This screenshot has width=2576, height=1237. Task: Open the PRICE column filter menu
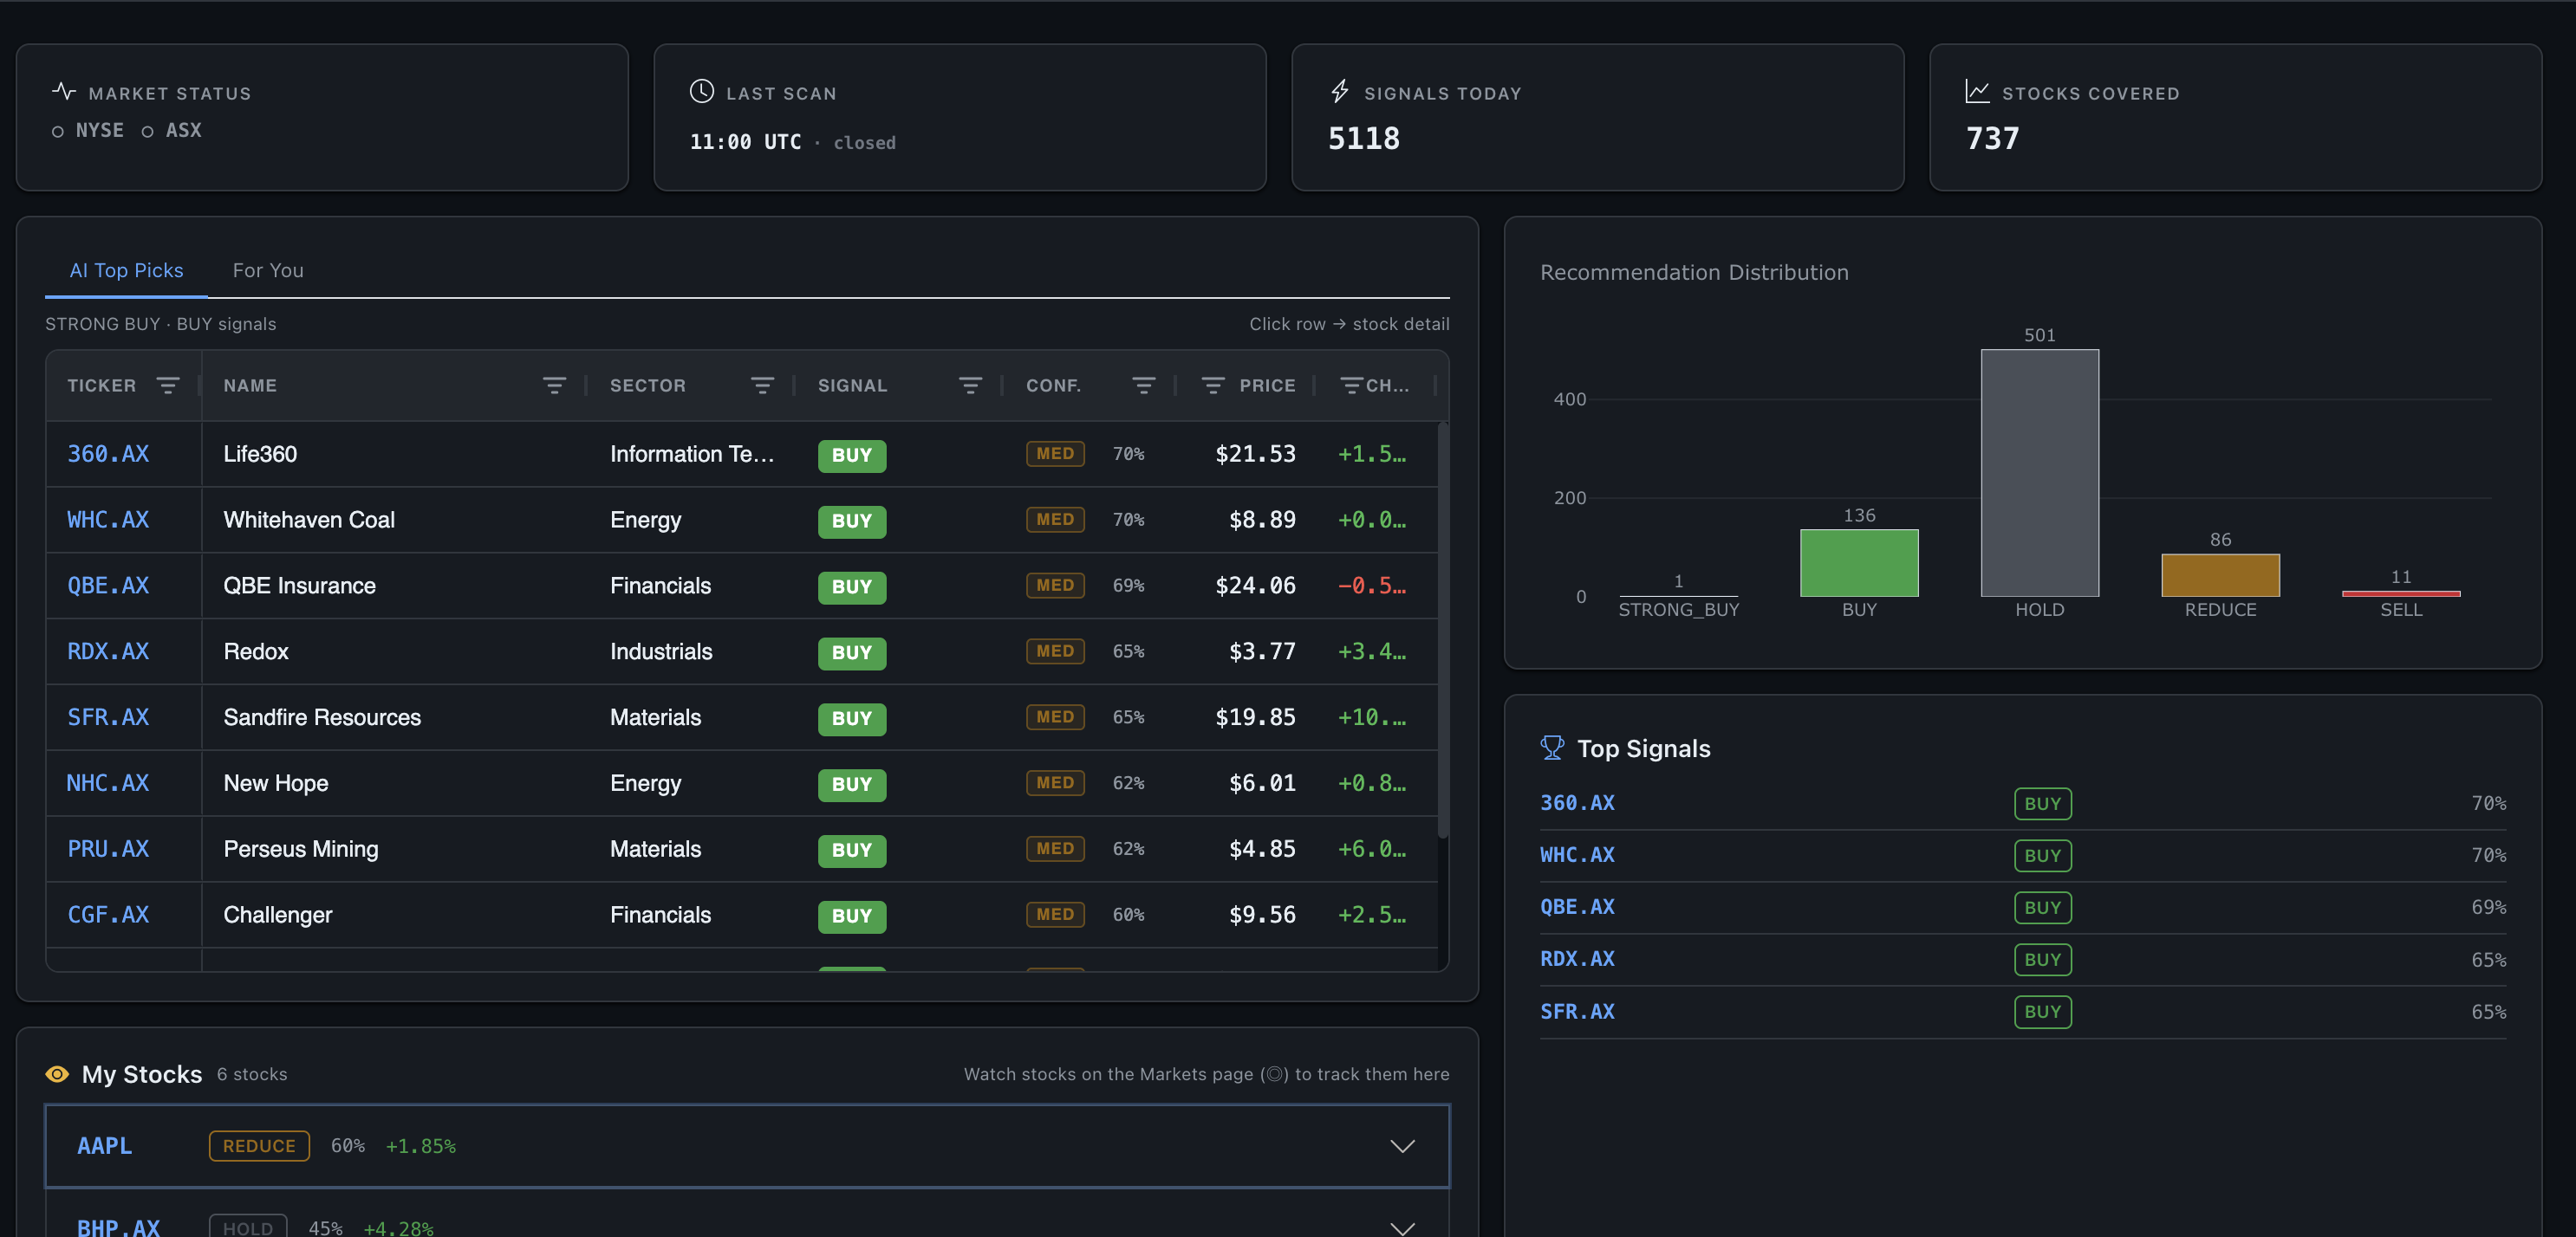(1213, 385)
